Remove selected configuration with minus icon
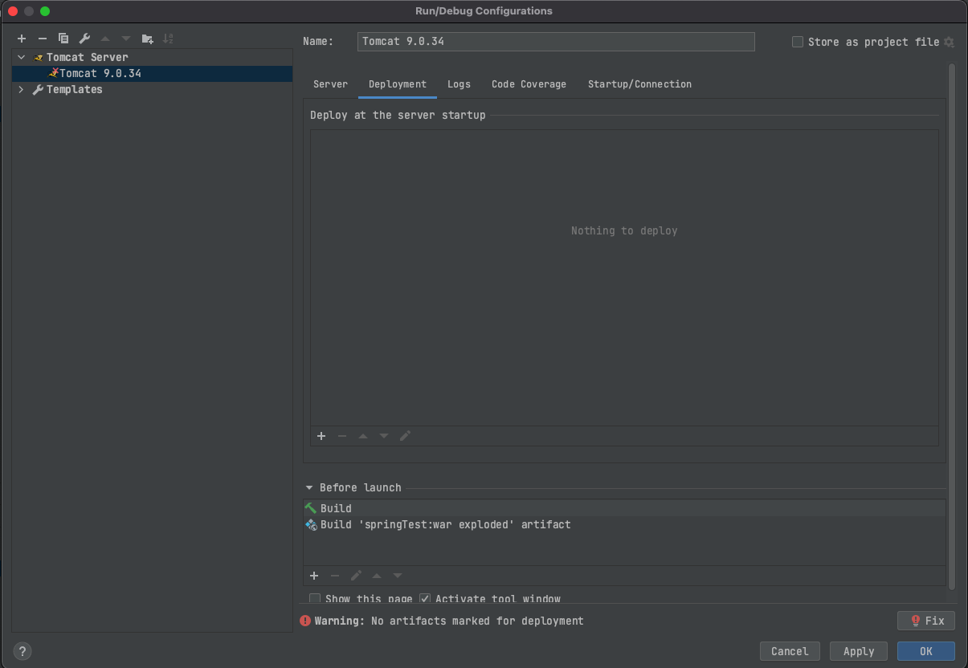 (x=43, y=39)
